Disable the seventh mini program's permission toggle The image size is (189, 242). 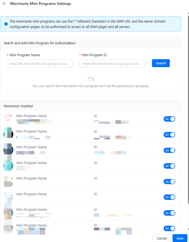point(169,213)
